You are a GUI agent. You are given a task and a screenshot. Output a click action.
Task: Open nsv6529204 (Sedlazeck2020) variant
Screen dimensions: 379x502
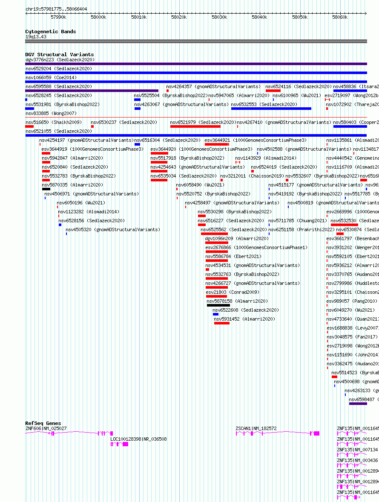59,69
